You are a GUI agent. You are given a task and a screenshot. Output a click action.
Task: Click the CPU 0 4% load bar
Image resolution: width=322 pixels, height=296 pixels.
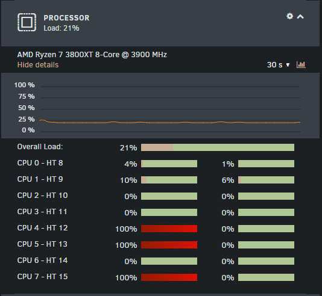point(169,164)
